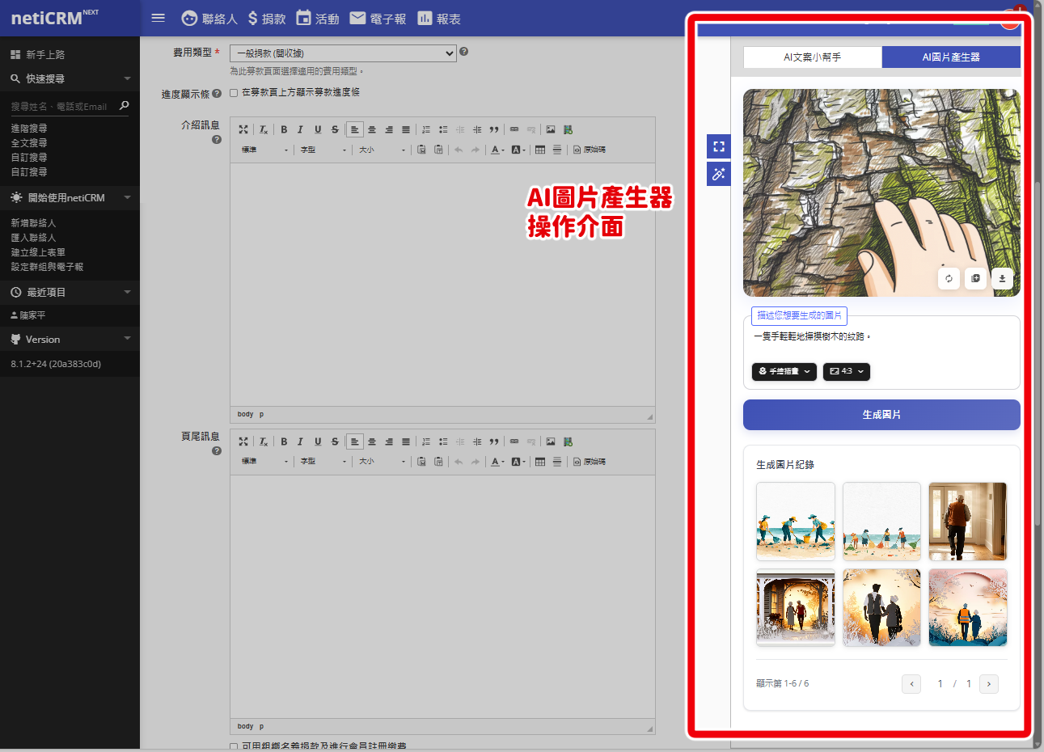The height and width of the screenshot is (752, 1044).
Task: Download the generated tree bark image
Action: 1002,278
